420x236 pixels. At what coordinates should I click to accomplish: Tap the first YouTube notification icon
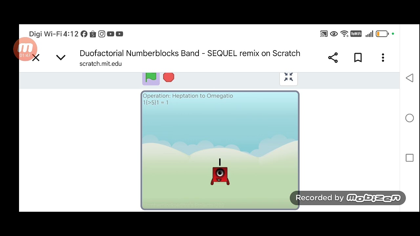tap(111, 34)
